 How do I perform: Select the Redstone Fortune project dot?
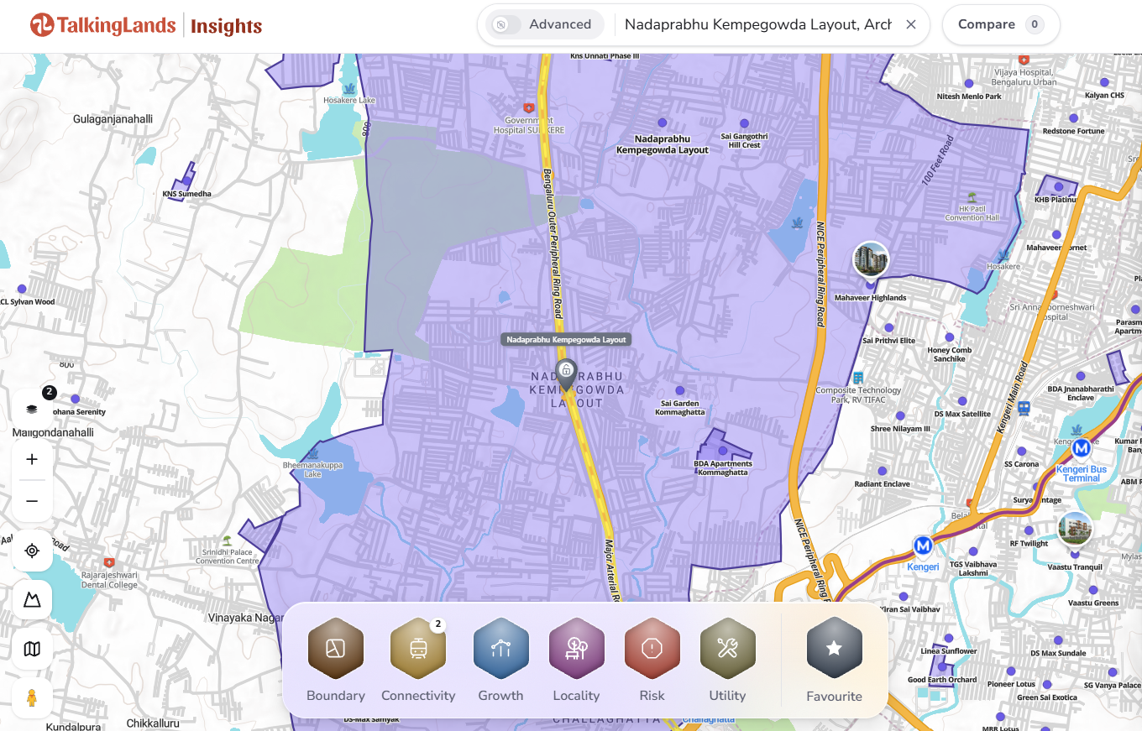tap(1073, 117)
